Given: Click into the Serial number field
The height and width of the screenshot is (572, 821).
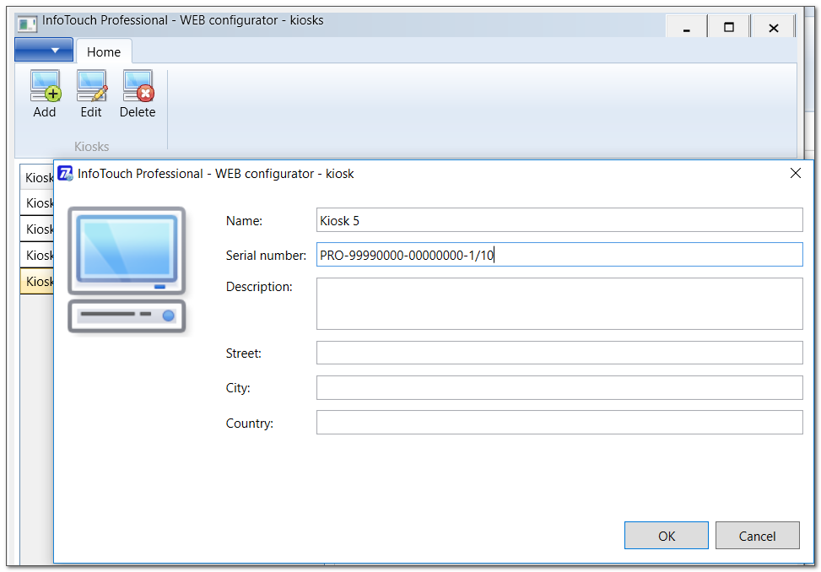Looking at the screenshot, I should coord(559,255).
